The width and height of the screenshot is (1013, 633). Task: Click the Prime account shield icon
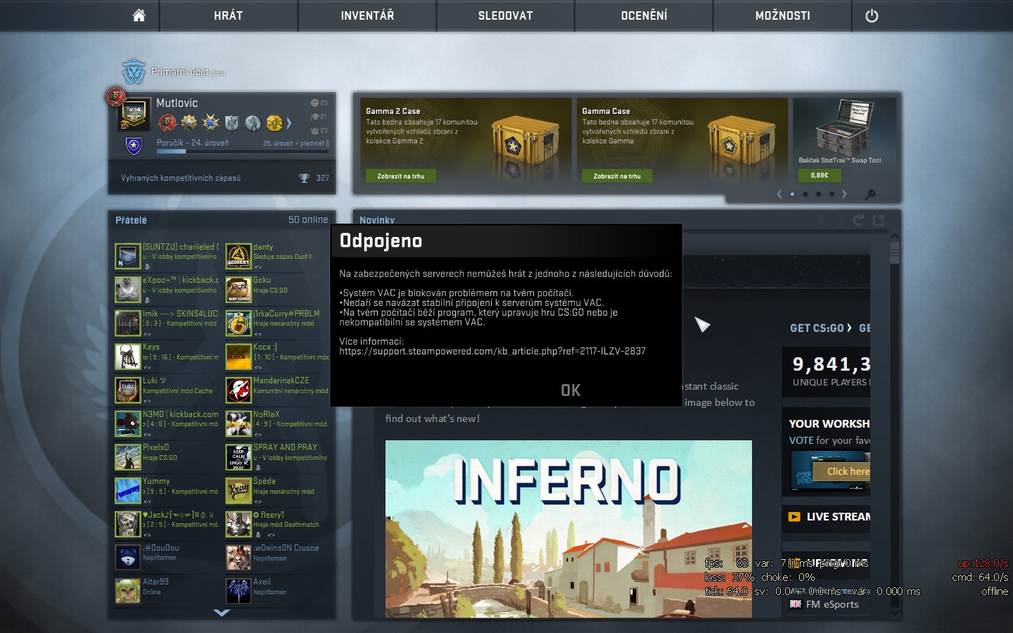pos(133,71)
